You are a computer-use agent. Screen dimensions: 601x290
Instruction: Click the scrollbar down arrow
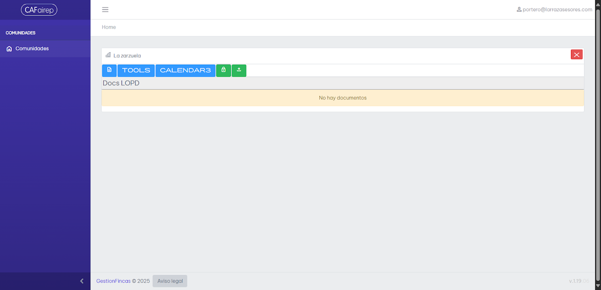pyautogui.click(x=598, y=285)
